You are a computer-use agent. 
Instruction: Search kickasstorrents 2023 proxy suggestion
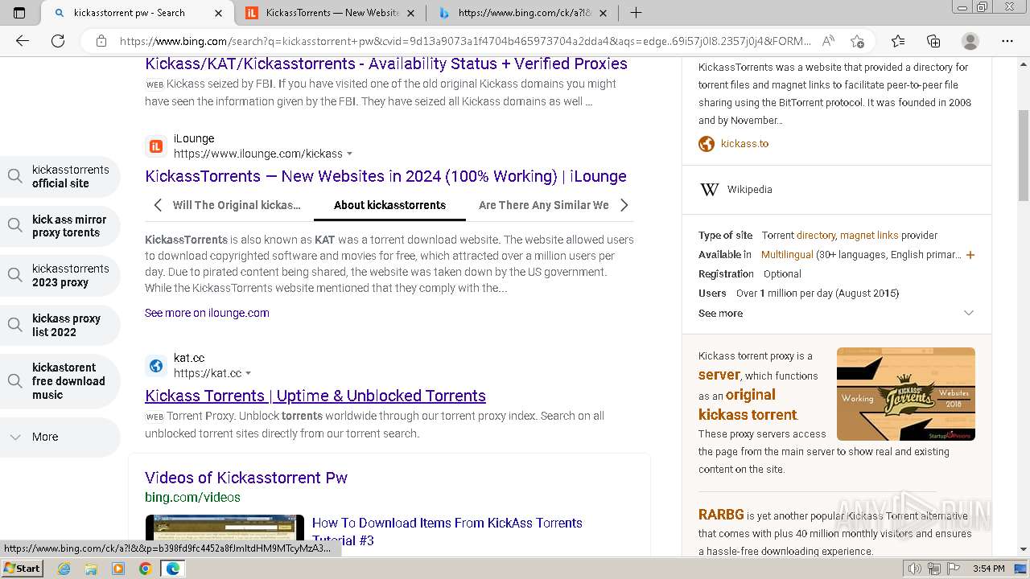(60, 275)
